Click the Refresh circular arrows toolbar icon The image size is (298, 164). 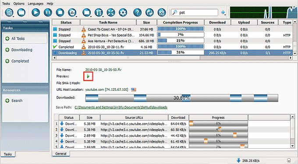[149, 13]
